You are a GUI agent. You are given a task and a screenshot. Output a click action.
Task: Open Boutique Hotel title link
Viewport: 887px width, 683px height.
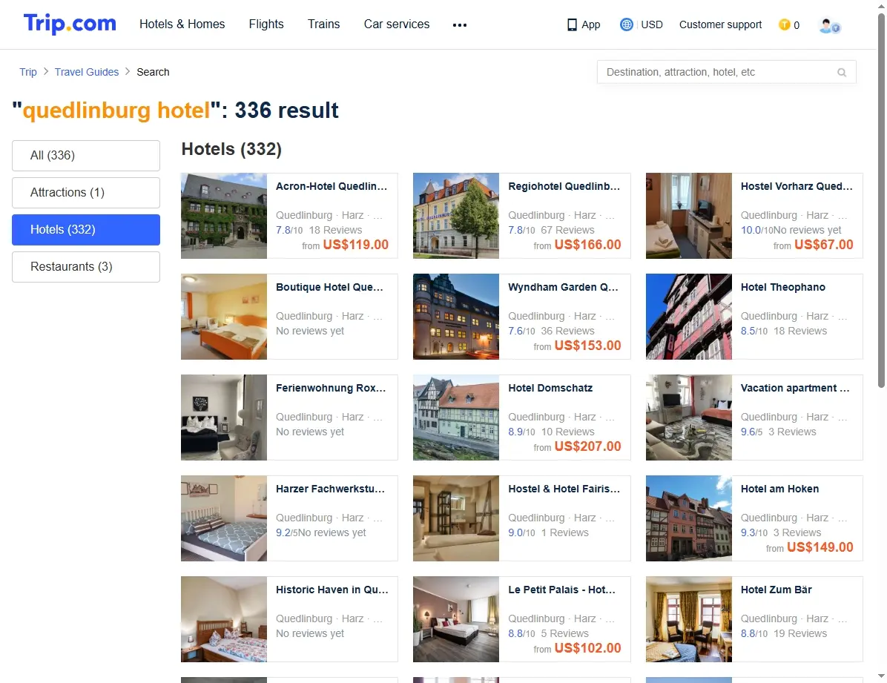[x=330, y=287]
